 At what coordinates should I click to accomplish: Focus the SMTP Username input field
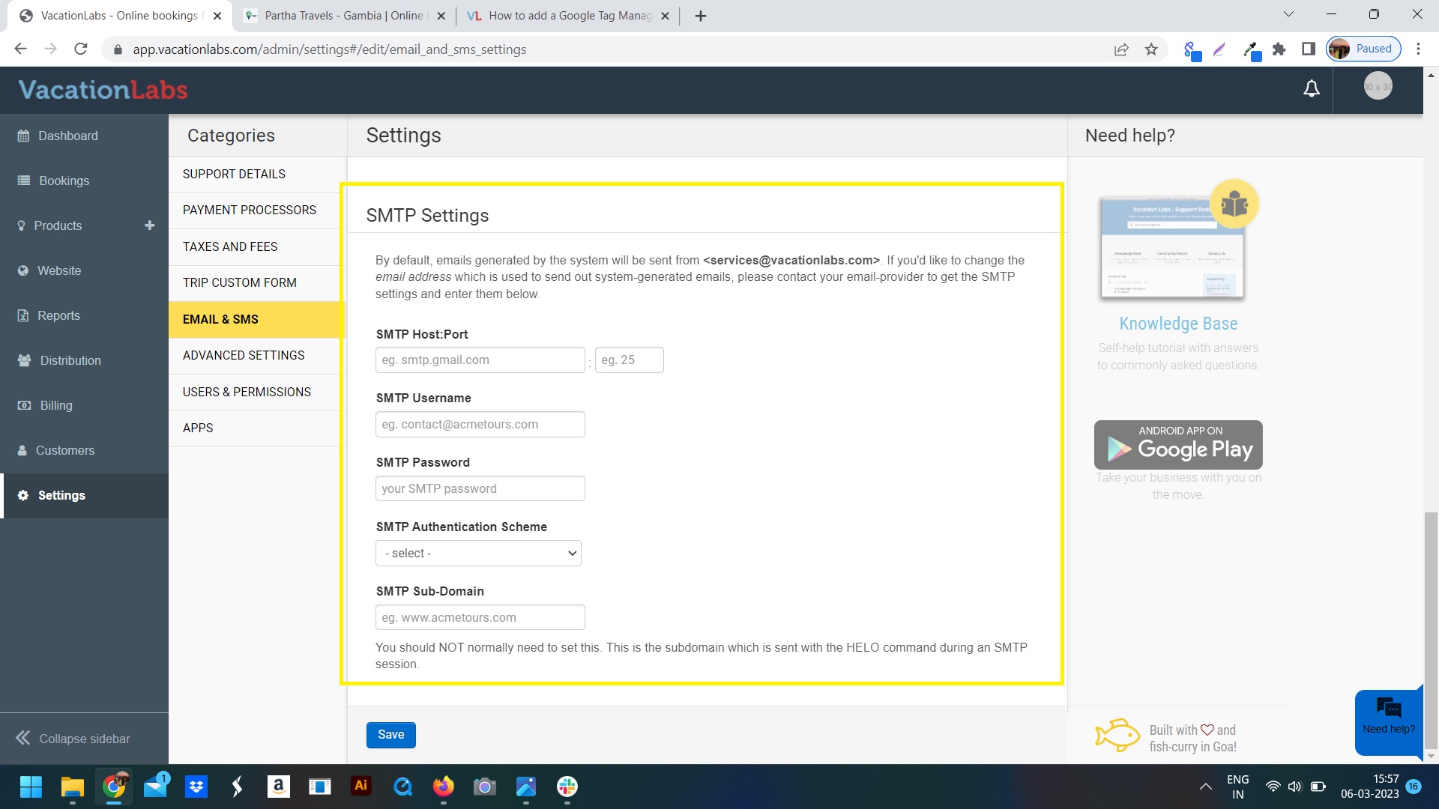click(x=480, y=424)
